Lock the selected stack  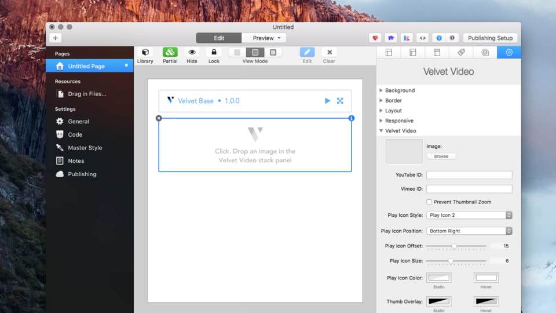click(x=214, y=53)
